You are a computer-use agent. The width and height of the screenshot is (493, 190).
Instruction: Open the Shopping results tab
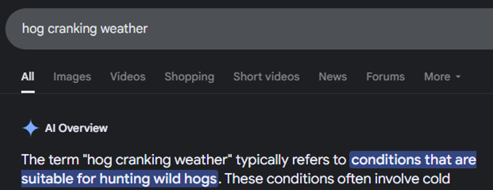click(x=189, y=77)
